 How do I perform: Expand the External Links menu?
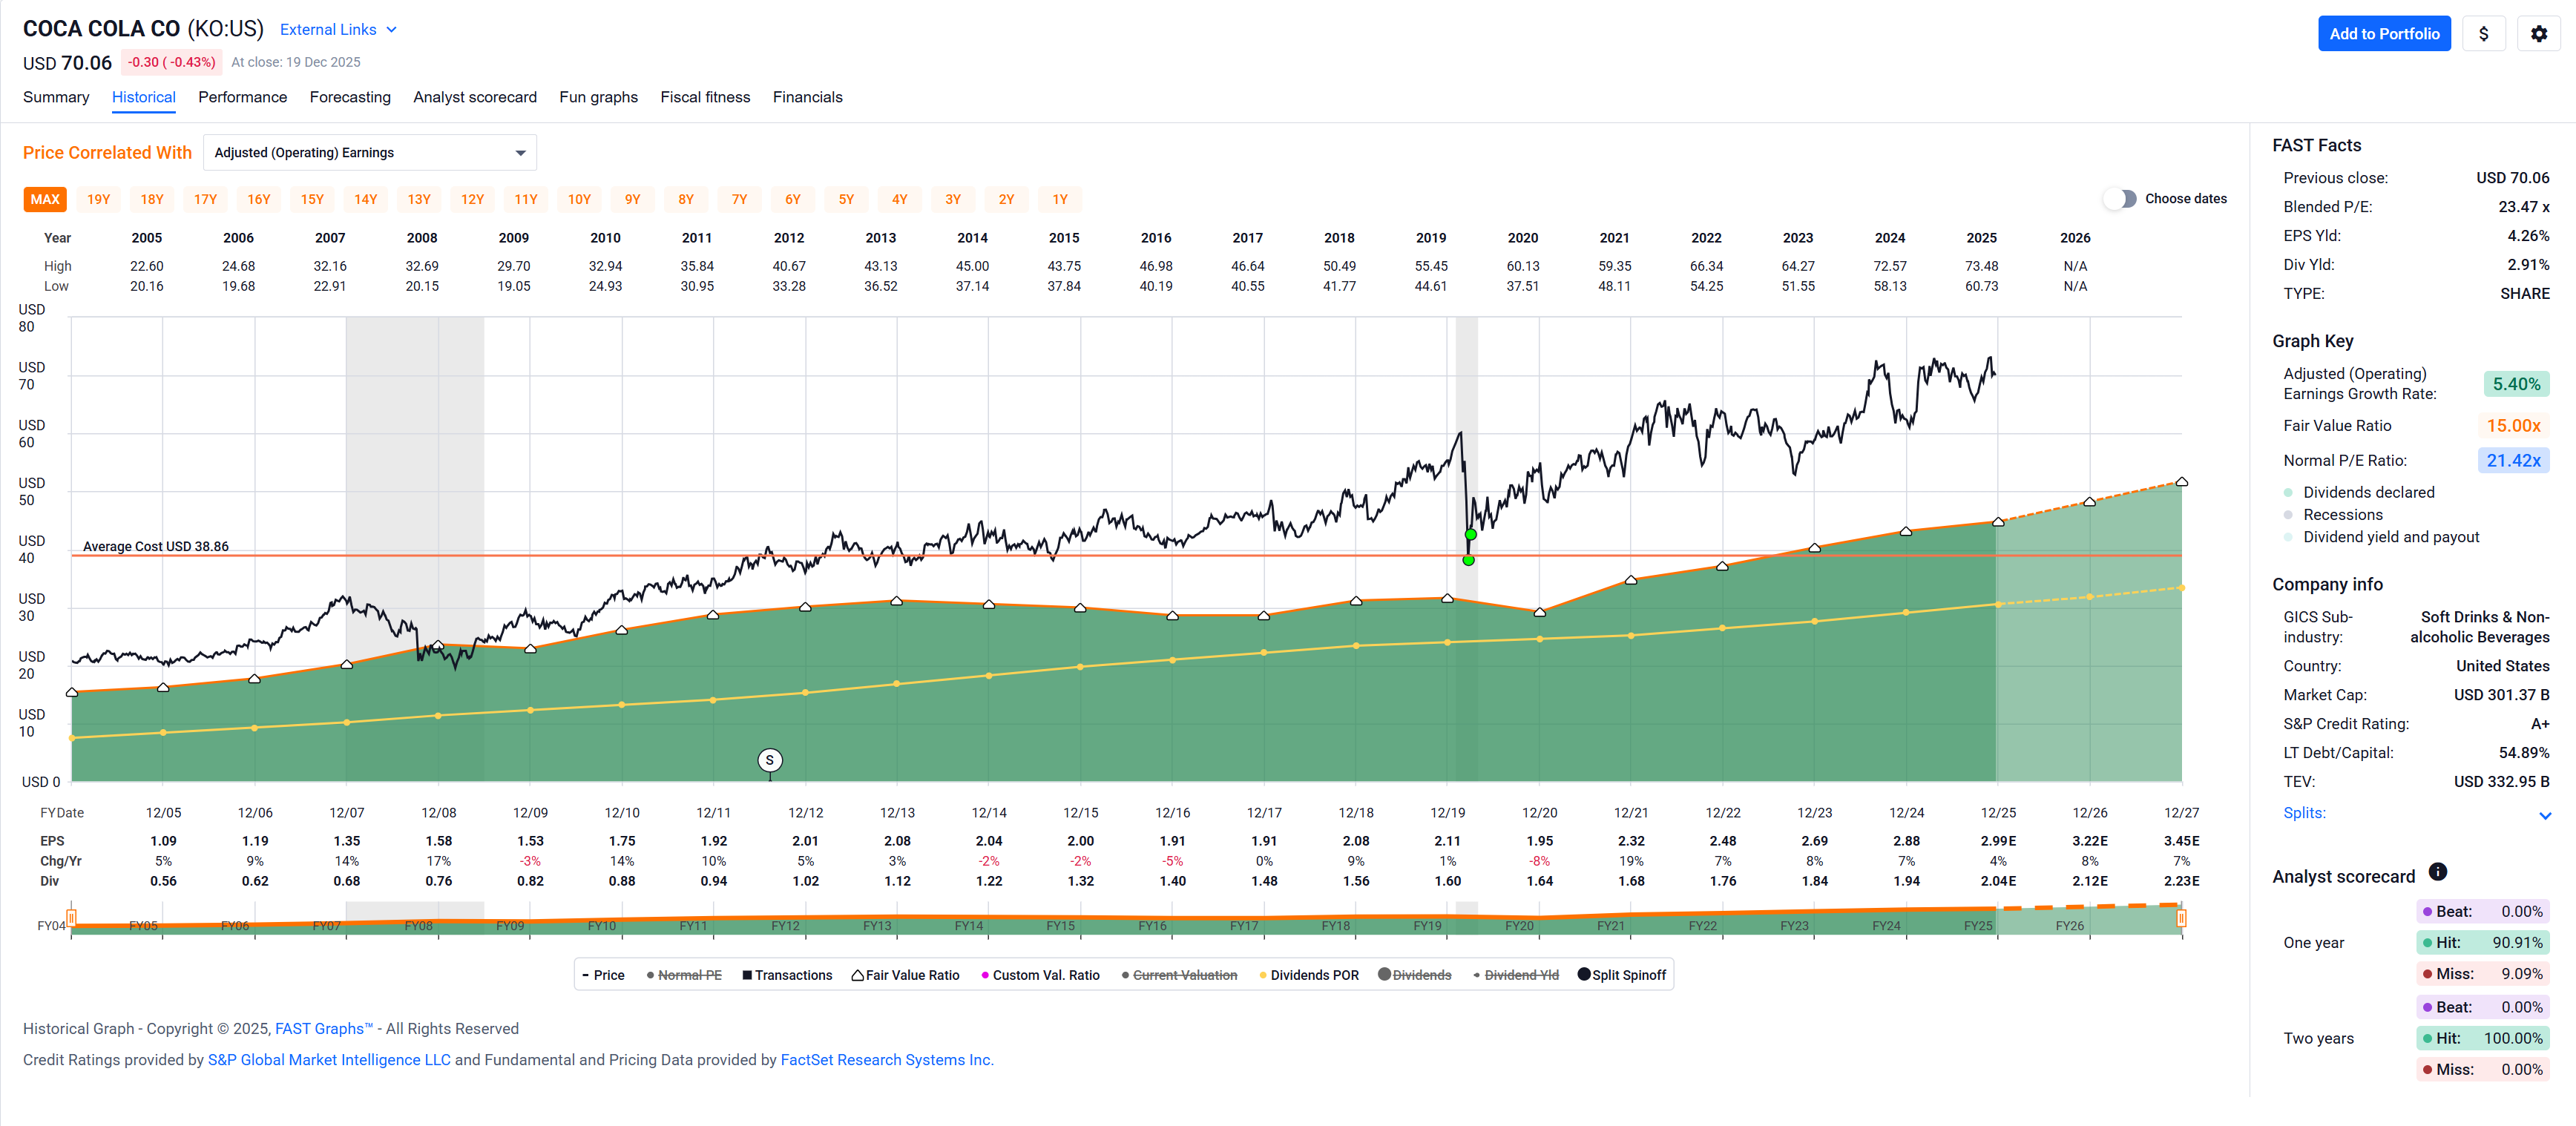338,30
